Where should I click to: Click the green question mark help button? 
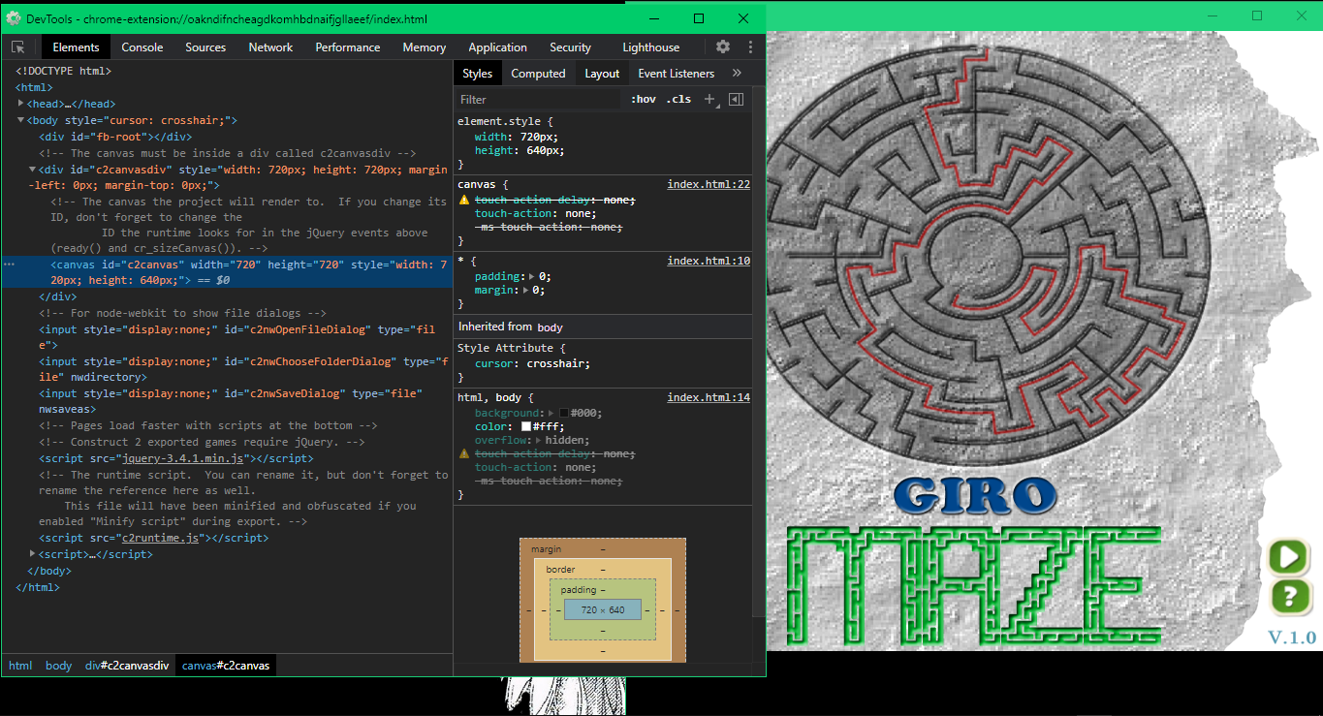(x=1289, y=595)
